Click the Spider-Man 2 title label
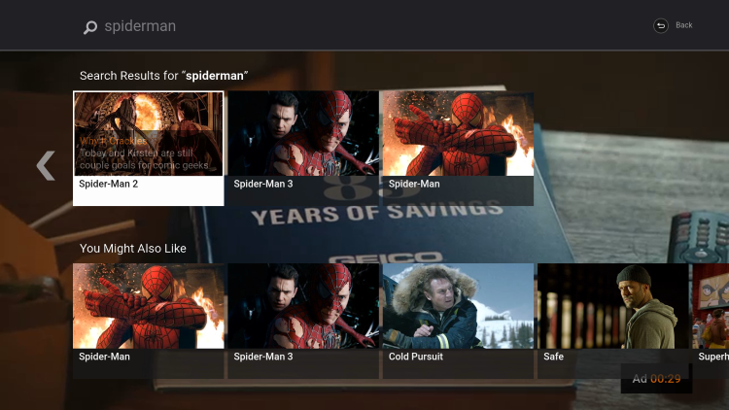The width and height of the screenshot is (729, 410). (108, 184)
